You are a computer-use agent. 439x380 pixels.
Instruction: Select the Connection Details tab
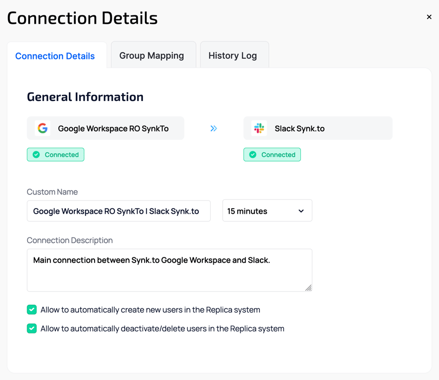pos(55,56)
